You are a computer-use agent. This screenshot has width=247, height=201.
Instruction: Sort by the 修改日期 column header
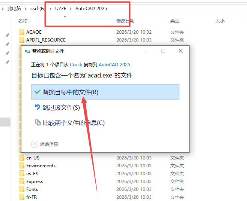125,21
